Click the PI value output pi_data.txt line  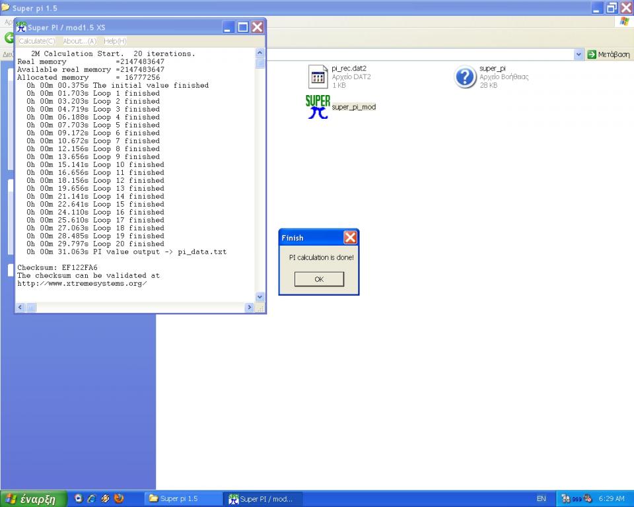point(127,252)
